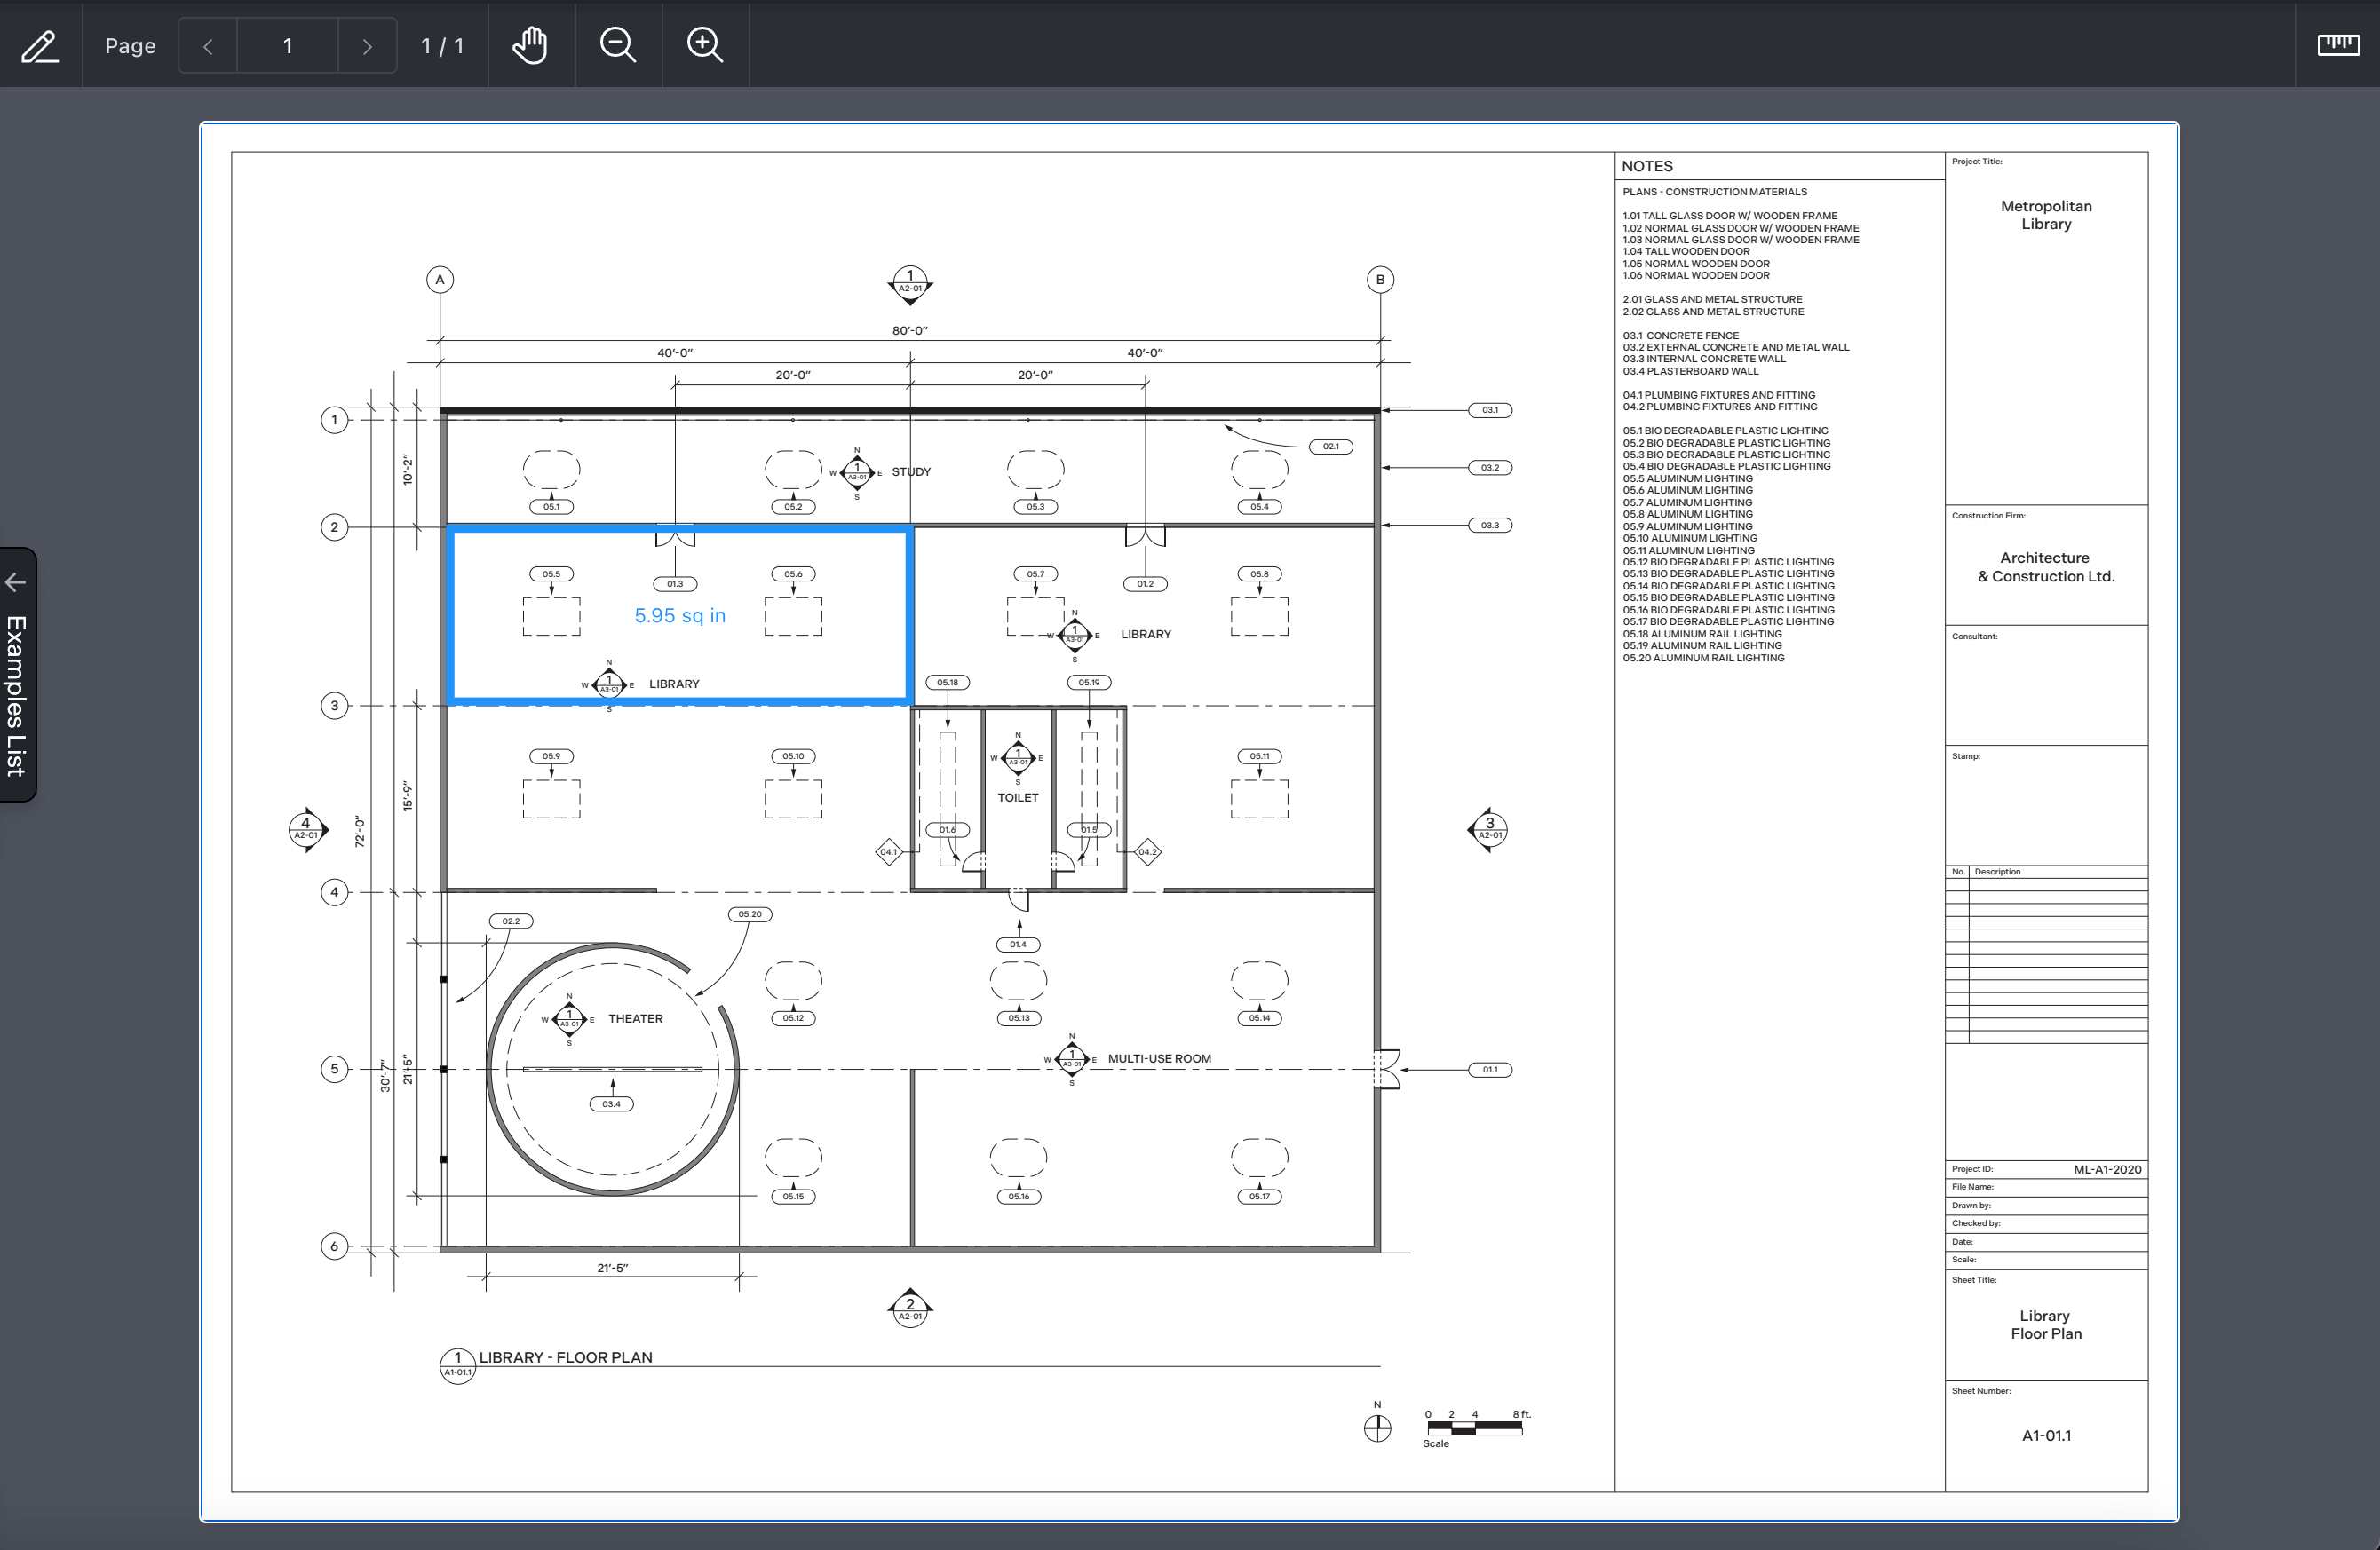The height and width of the screenshot is (1550, 2380).
Task: Click the TOILET room label
Action: coord(1017,797)
